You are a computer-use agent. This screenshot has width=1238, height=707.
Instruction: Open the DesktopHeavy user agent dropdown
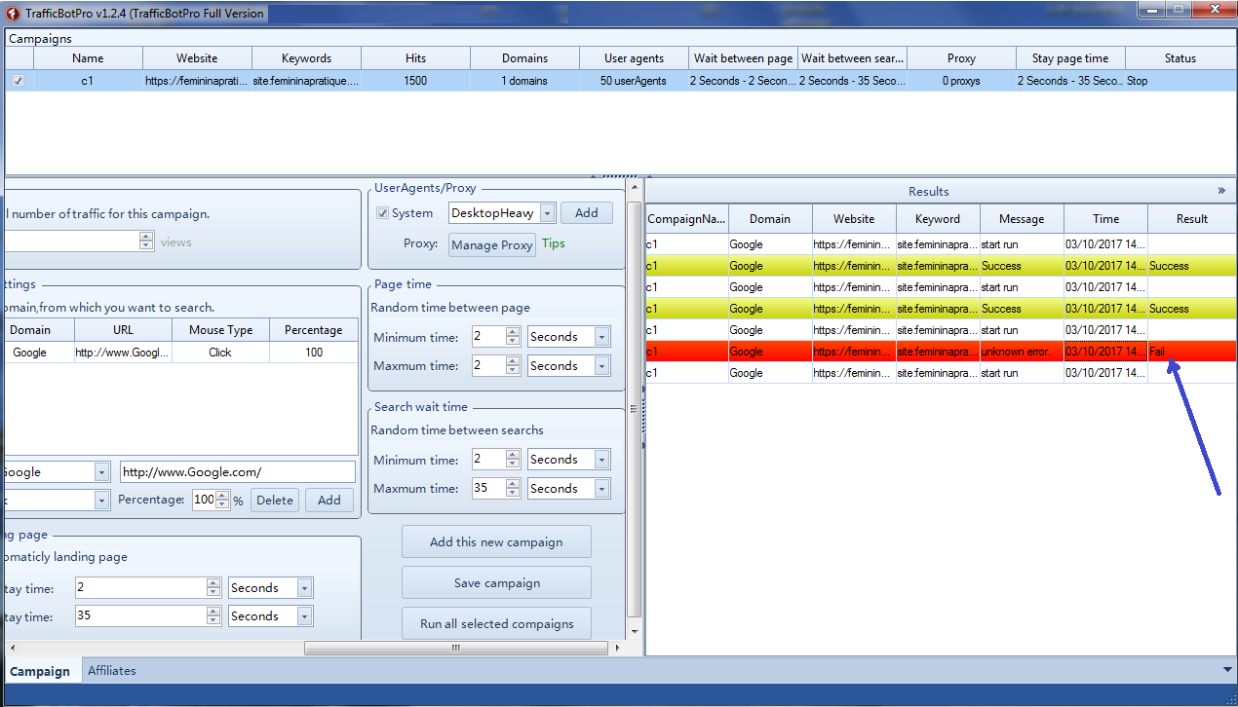pyautogui.click(x=547, y=213)
